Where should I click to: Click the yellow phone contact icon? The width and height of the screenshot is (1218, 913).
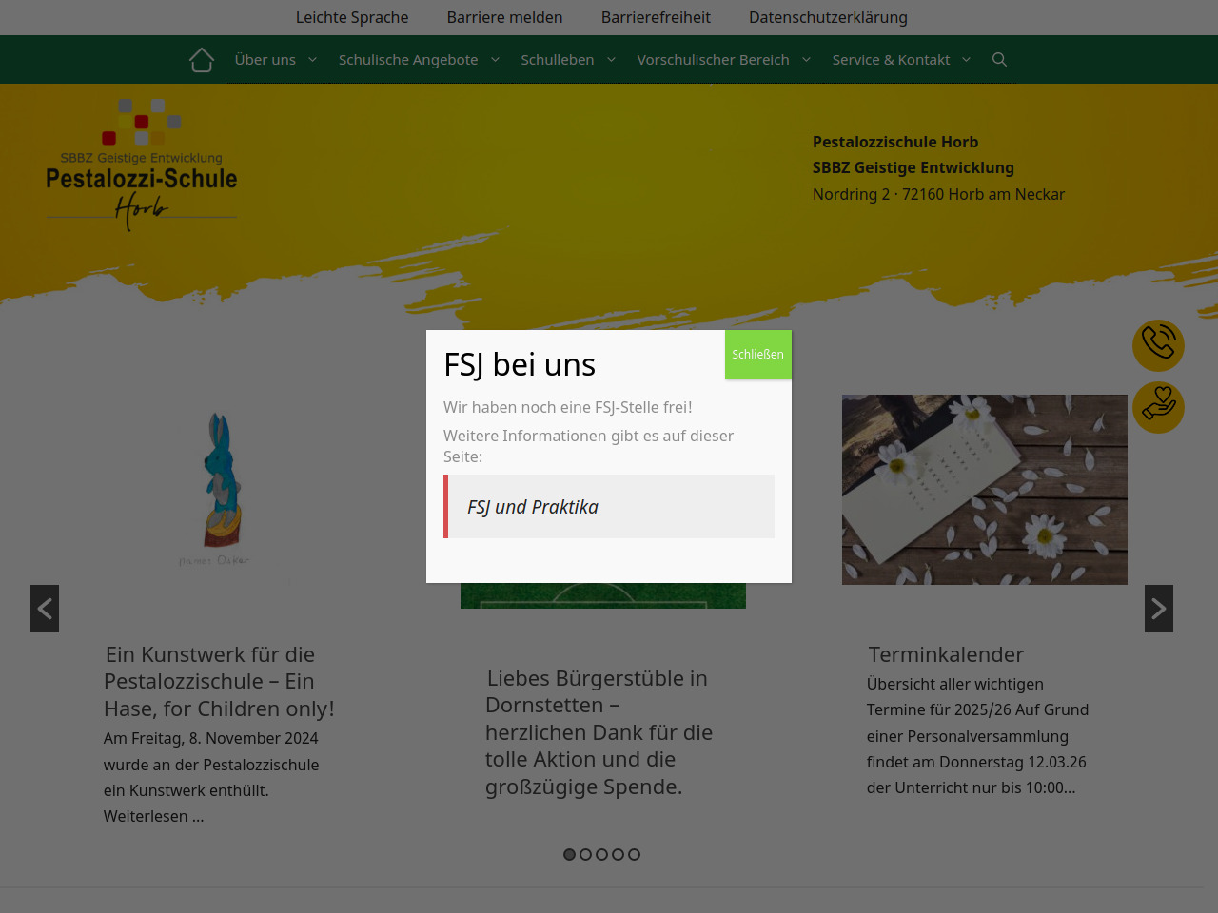(1158, 344)
